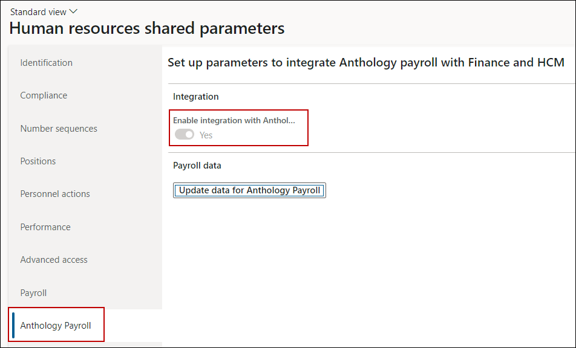Switch to the Identification tab
The image size is (576, 348).
[x=46, y=63]
